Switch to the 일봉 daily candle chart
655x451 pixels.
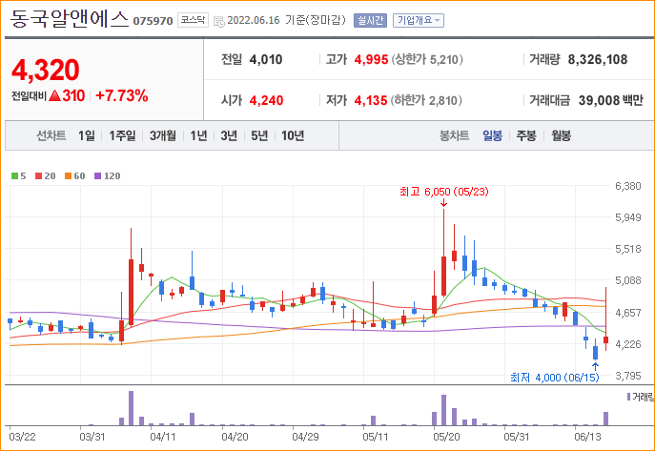coord(492,135)
